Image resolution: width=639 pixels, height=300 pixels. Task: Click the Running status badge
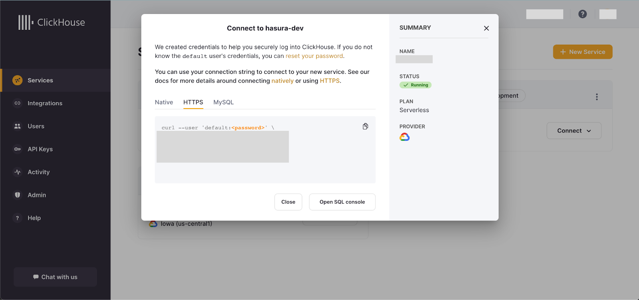point(415,85)
